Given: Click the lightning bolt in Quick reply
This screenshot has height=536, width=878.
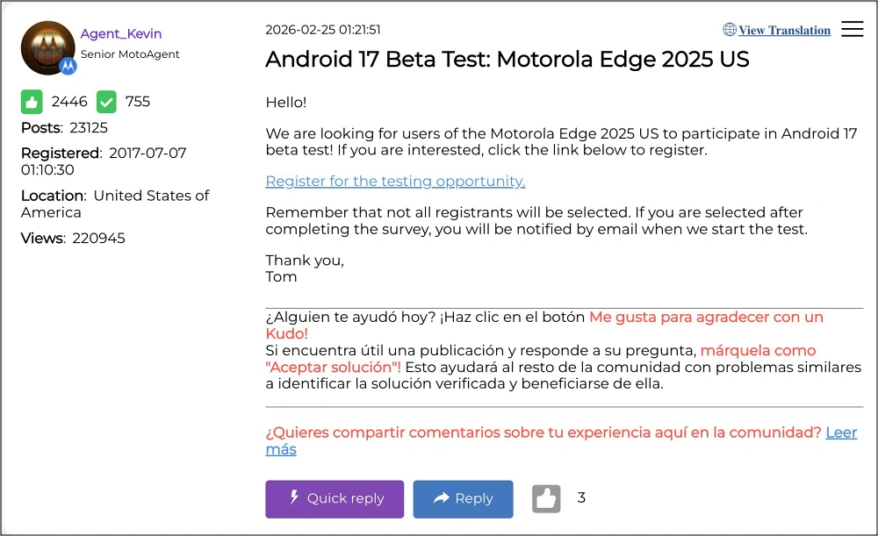Looking at the screenshot, I should coord(294,498).
